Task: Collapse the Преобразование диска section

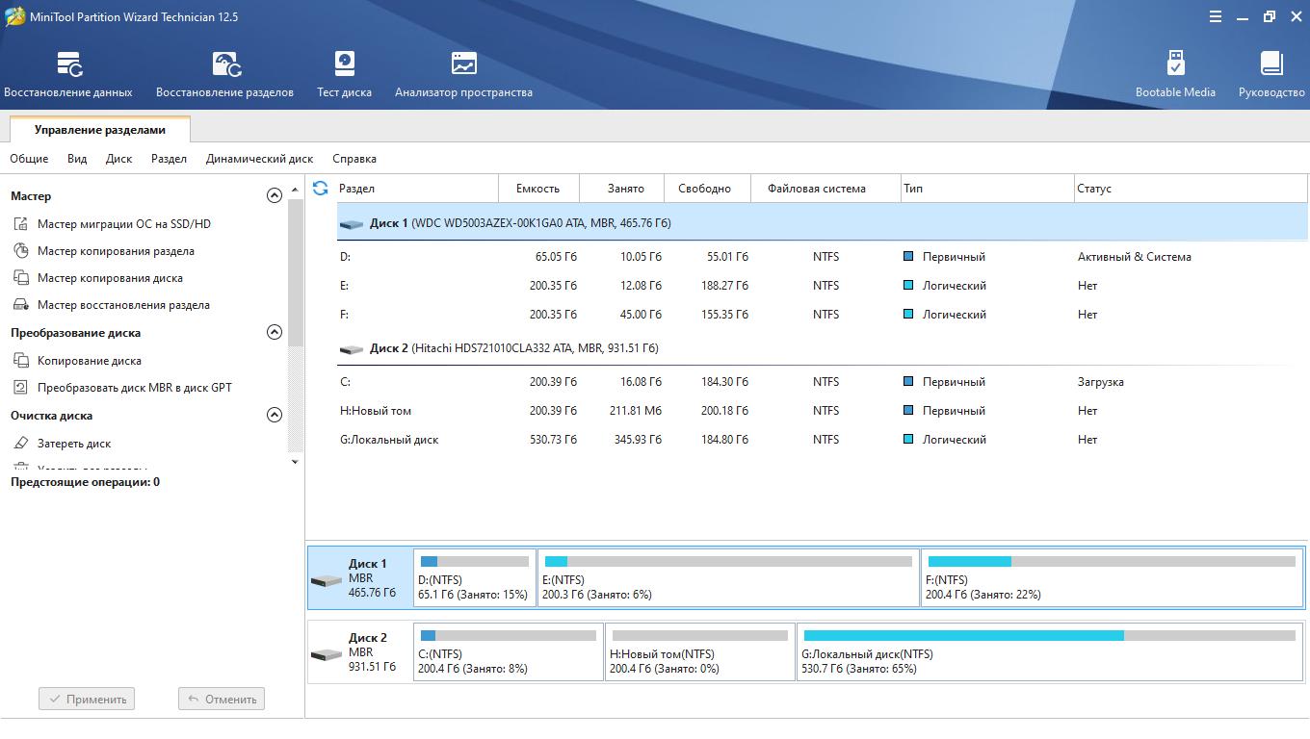Action: 275,332
